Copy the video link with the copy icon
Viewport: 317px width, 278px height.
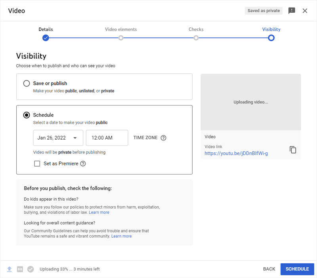(293, 150)
